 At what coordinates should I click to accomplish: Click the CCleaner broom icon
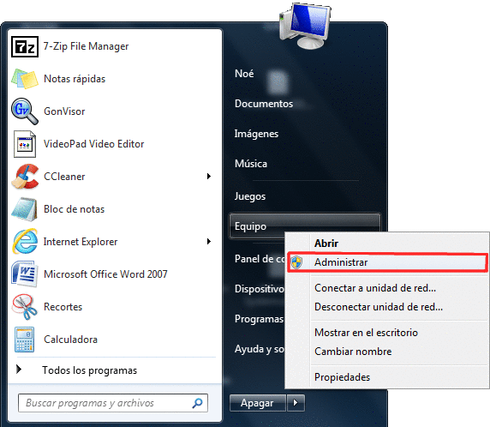(x=25, y=177)
